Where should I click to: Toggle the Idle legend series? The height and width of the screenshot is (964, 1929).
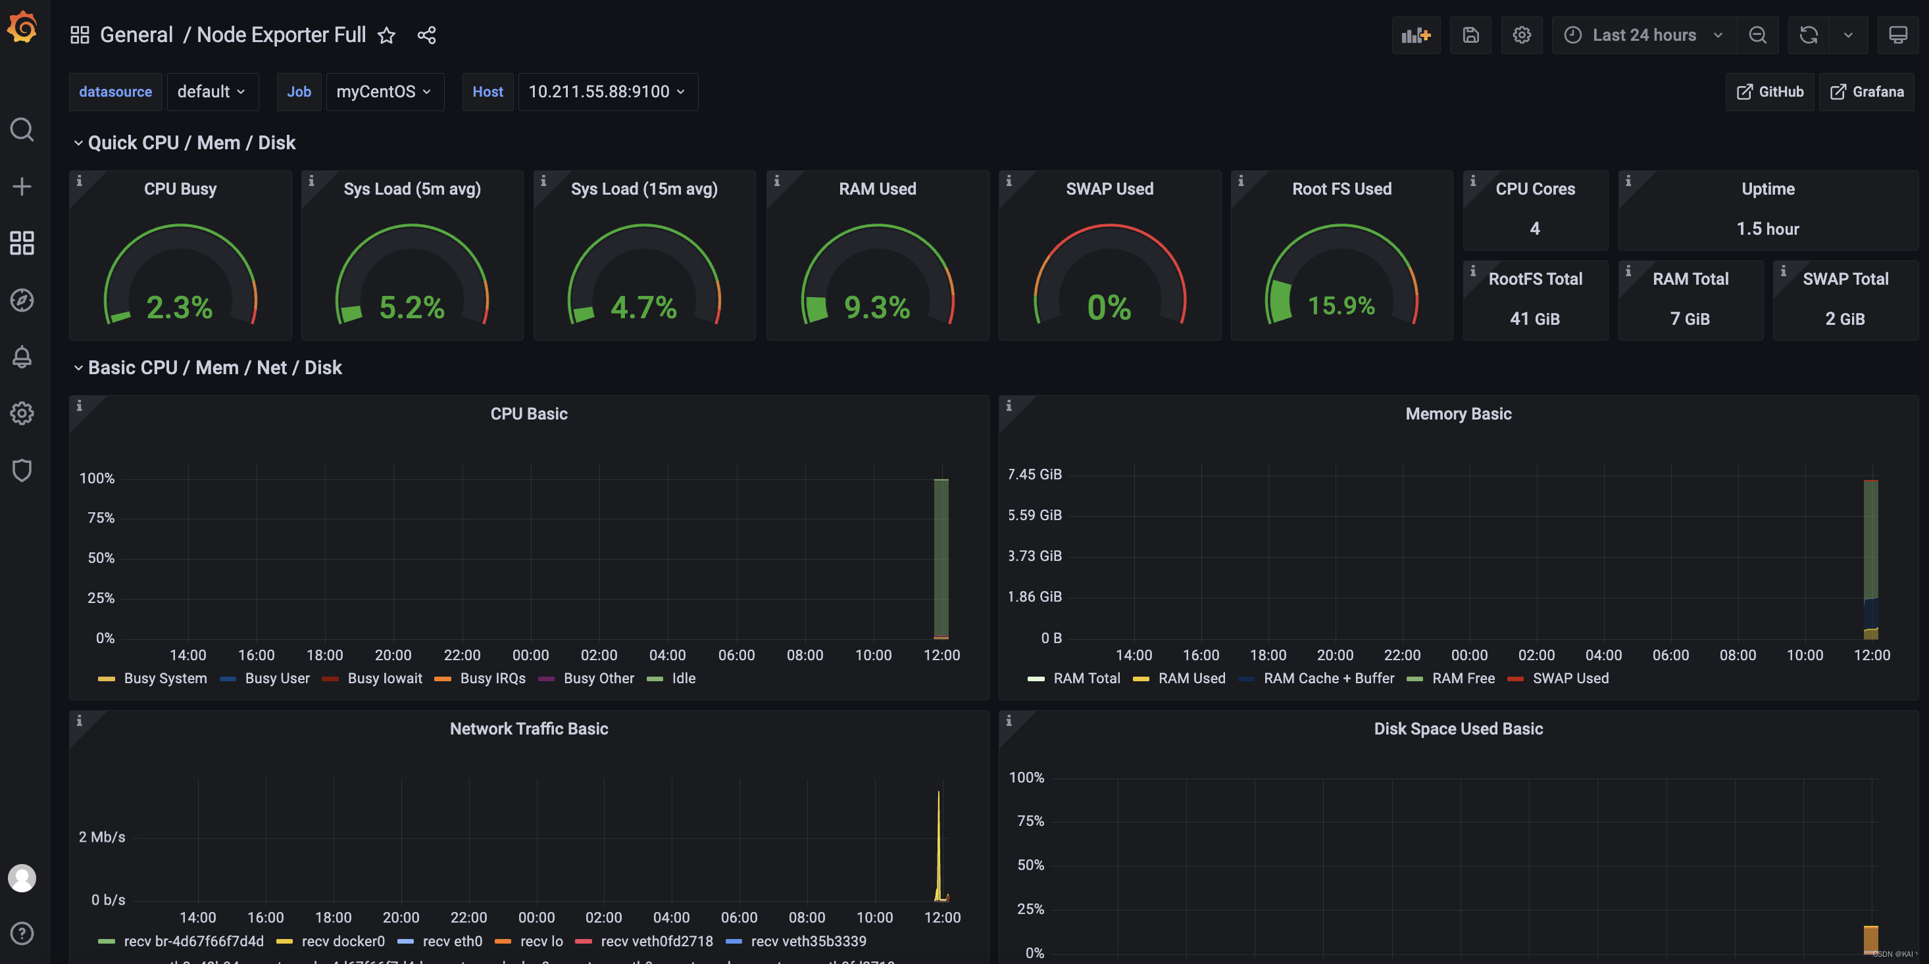tap(684, 679)
